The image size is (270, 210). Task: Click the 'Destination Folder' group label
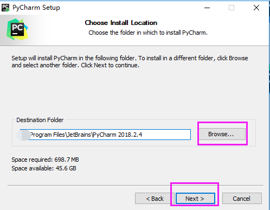click(x=40, y=120)
